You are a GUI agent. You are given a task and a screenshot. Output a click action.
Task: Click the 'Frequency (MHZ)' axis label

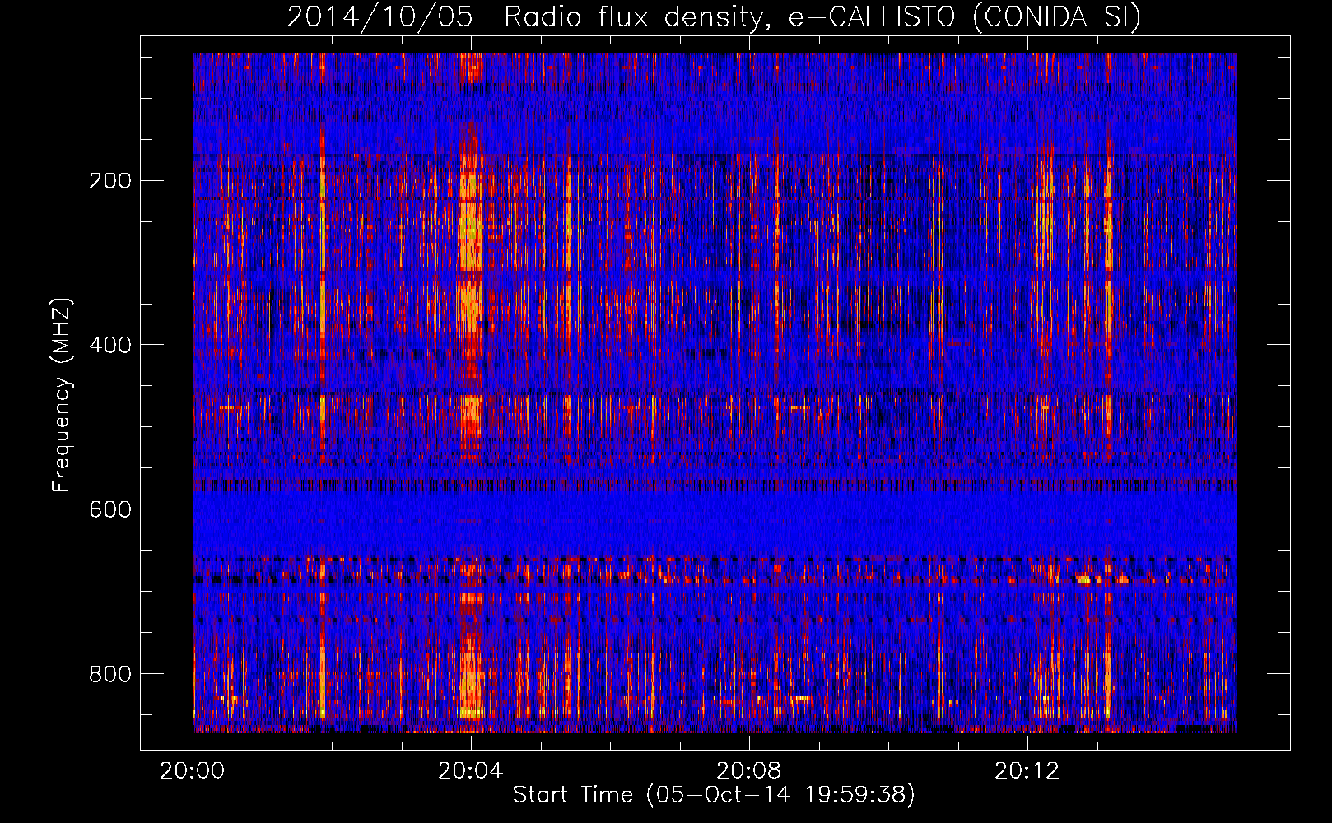[61, 394]
